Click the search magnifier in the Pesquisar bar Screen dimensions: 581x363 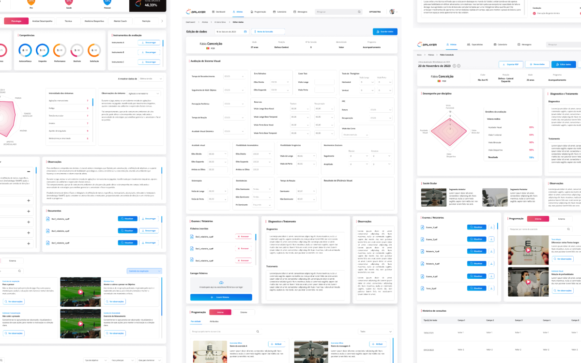pos(359,11)
